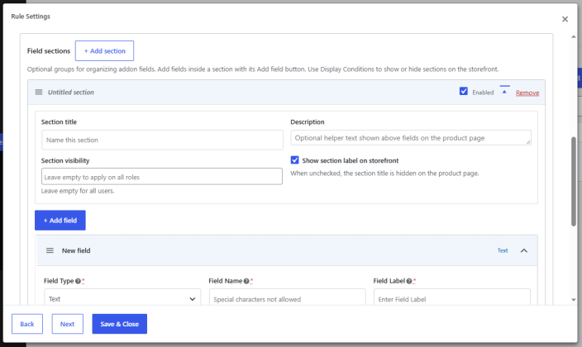Click the New field header title
This screenshot has width=582, height=347.
[76, 251]
